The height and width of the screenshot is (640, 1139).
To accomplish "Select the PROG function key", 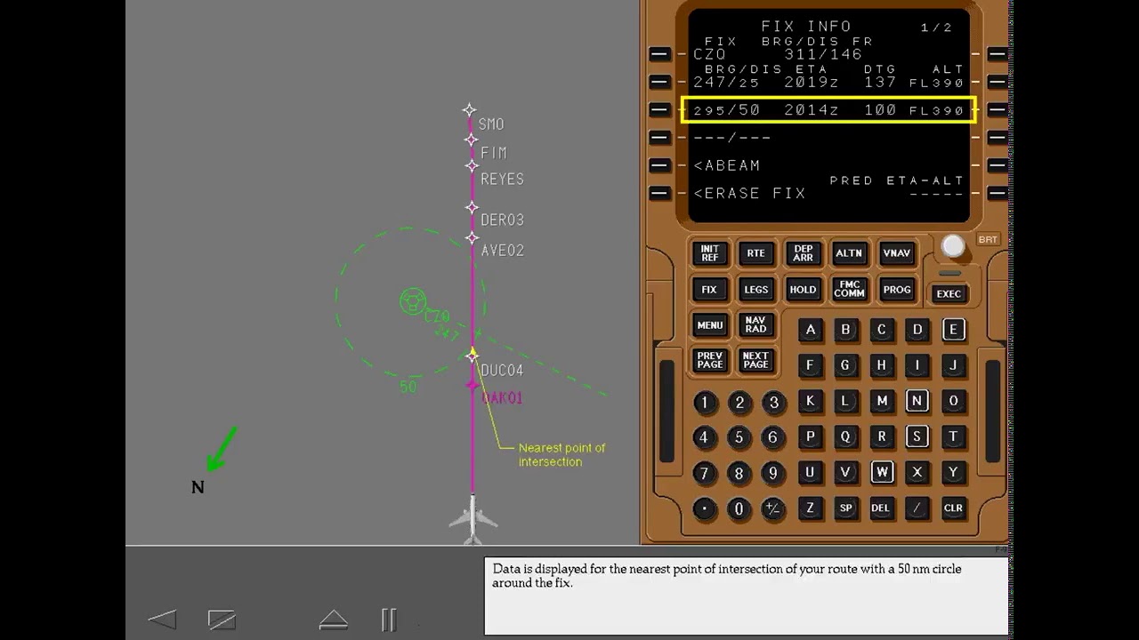I will click(x=896, y=290).
